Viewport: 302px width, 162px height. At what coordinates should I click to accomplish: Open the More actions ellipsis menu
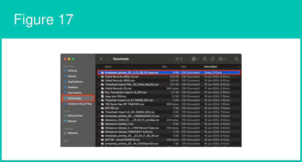tap(222, 59)
